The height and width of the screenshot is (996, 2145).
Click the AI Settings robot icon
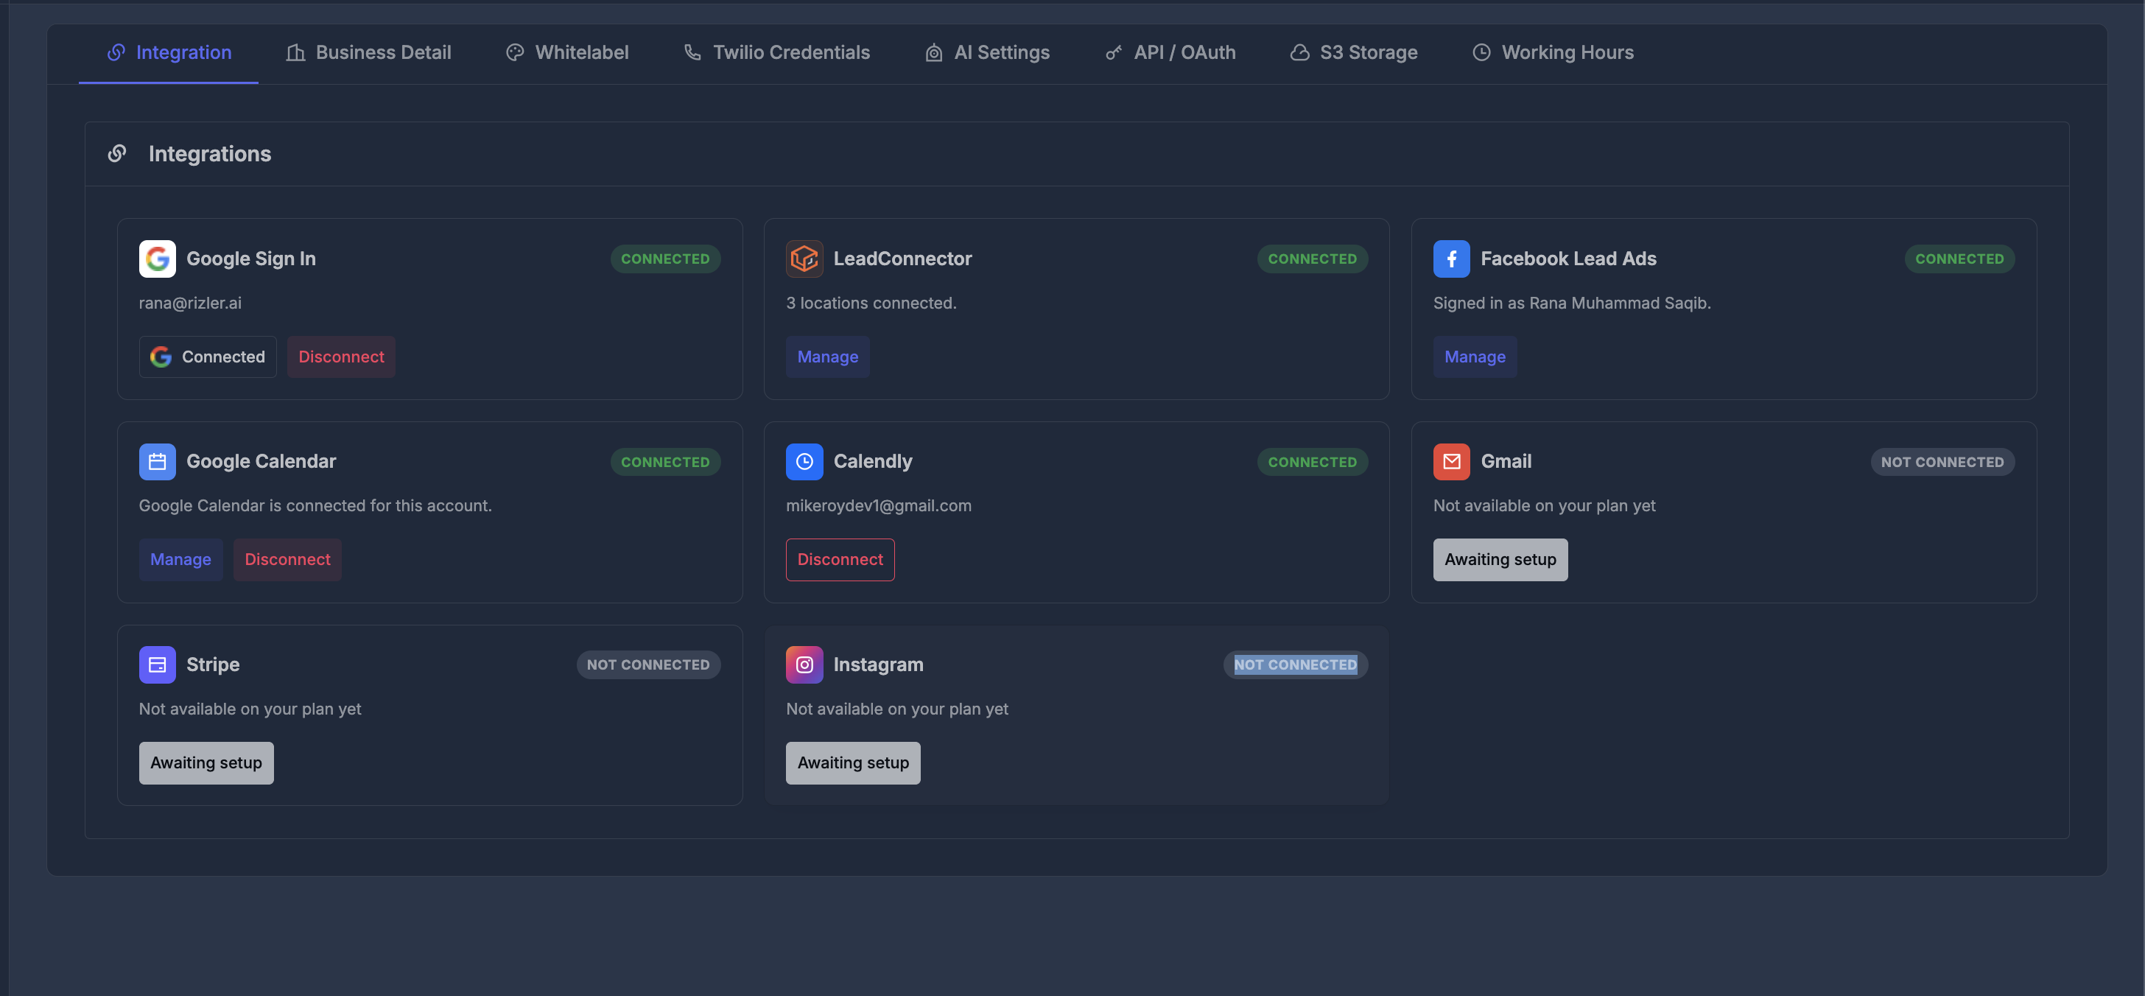point(934,52)
